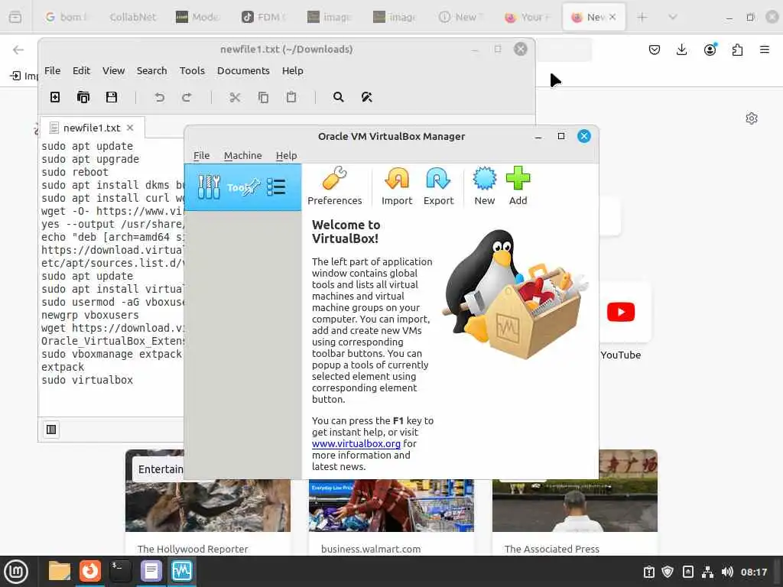This screenshot has width=783, height=587.
Task: Switch to Firefox from taskbar
Action: pos(90,571)
